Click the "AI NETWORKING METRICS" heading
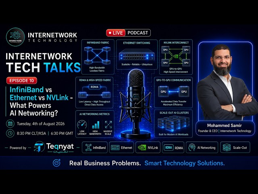258x194 pixels. pyautogui.click(x=94, y=114)
